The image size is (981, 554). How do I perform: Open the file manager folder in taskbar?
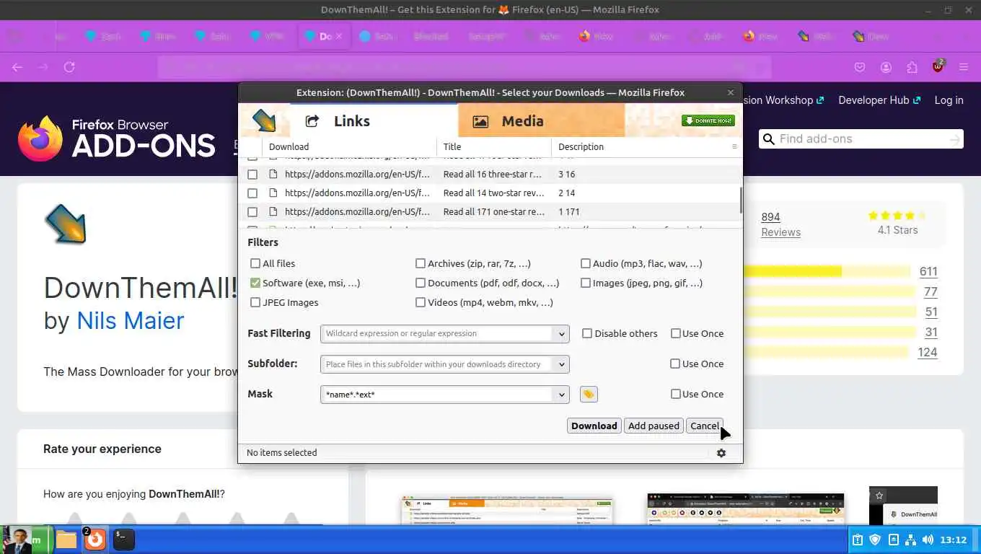pos(66,540)
